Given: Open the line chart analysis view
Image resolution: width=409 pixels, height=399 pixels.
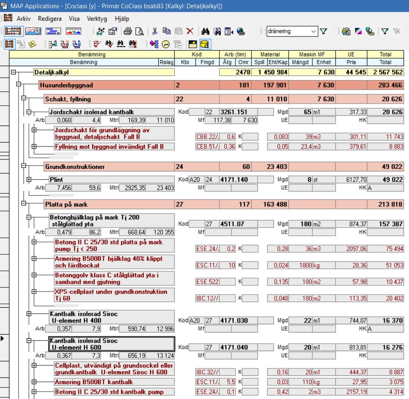Looking at the screenshot, I should (33, 31).
